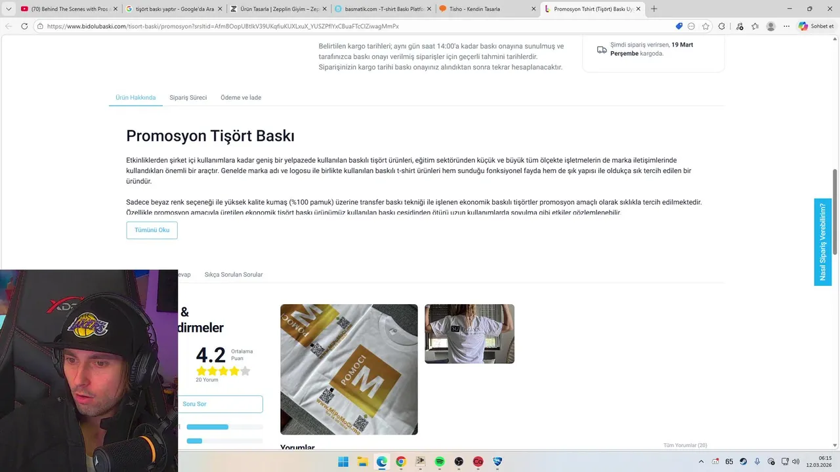Open the Rocket League icon in taskbar

[x=497, y=462]
